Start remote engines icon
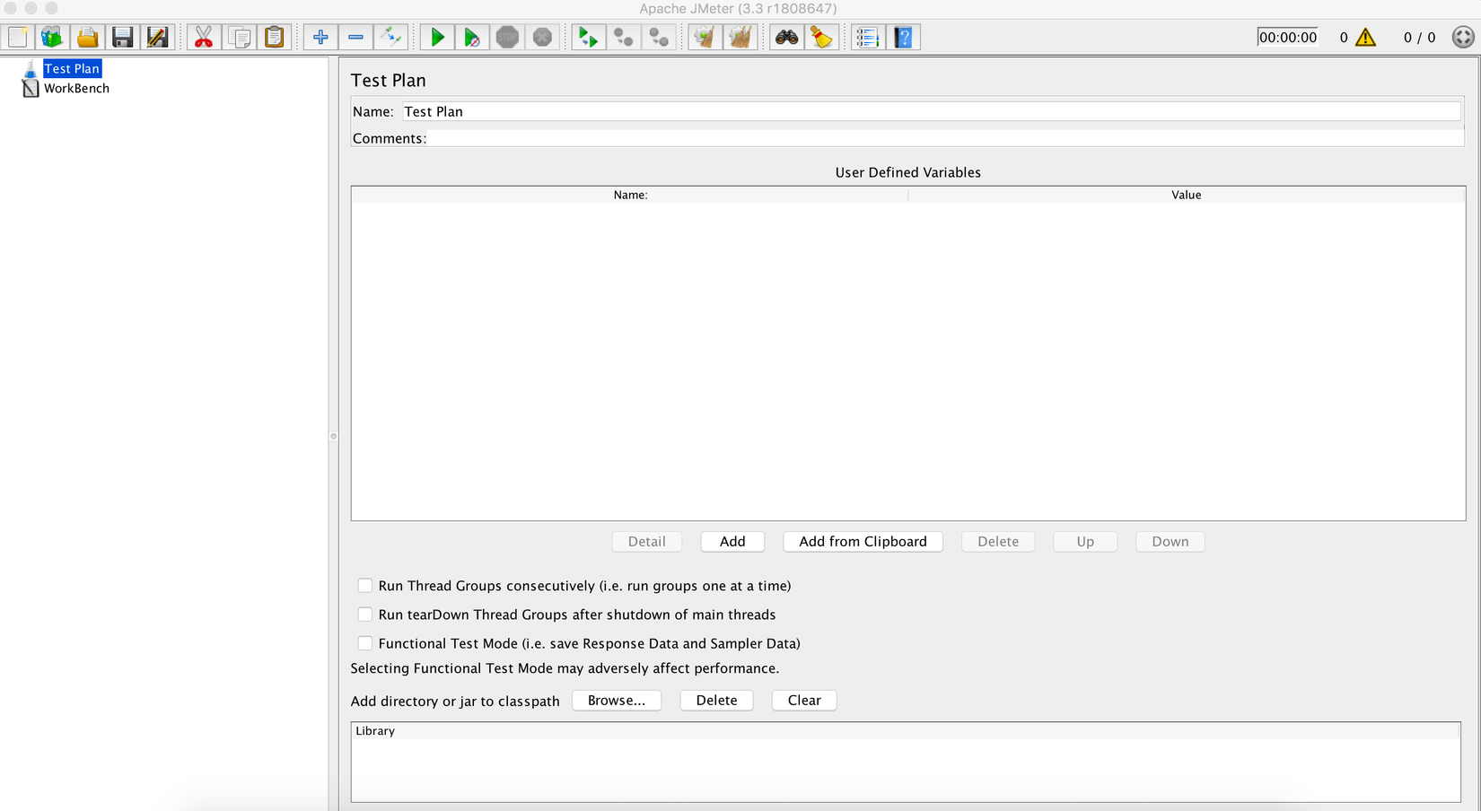This screenshot has height=811, width=1481. [588, 37]
